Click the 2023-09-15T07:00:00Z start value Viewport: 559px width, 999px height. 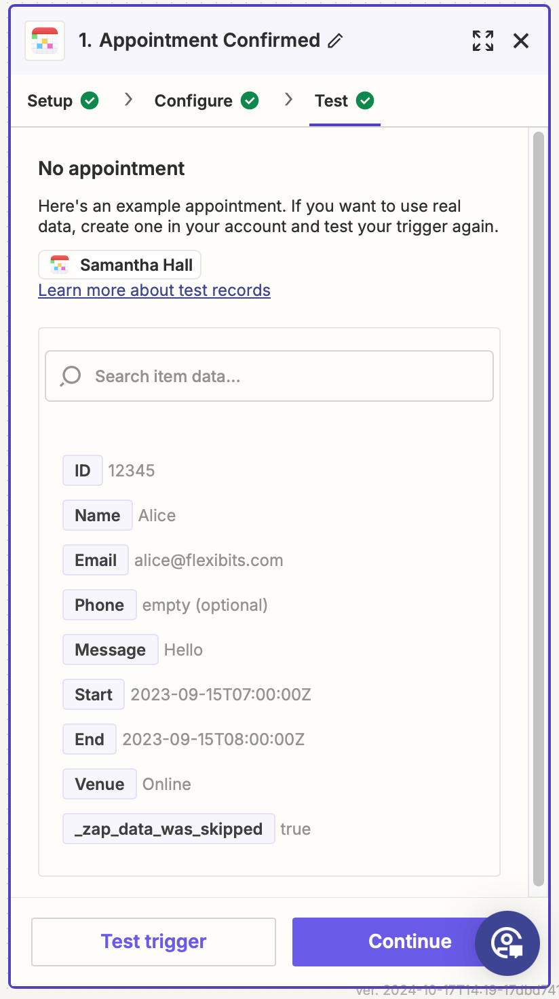click(221, 694)
